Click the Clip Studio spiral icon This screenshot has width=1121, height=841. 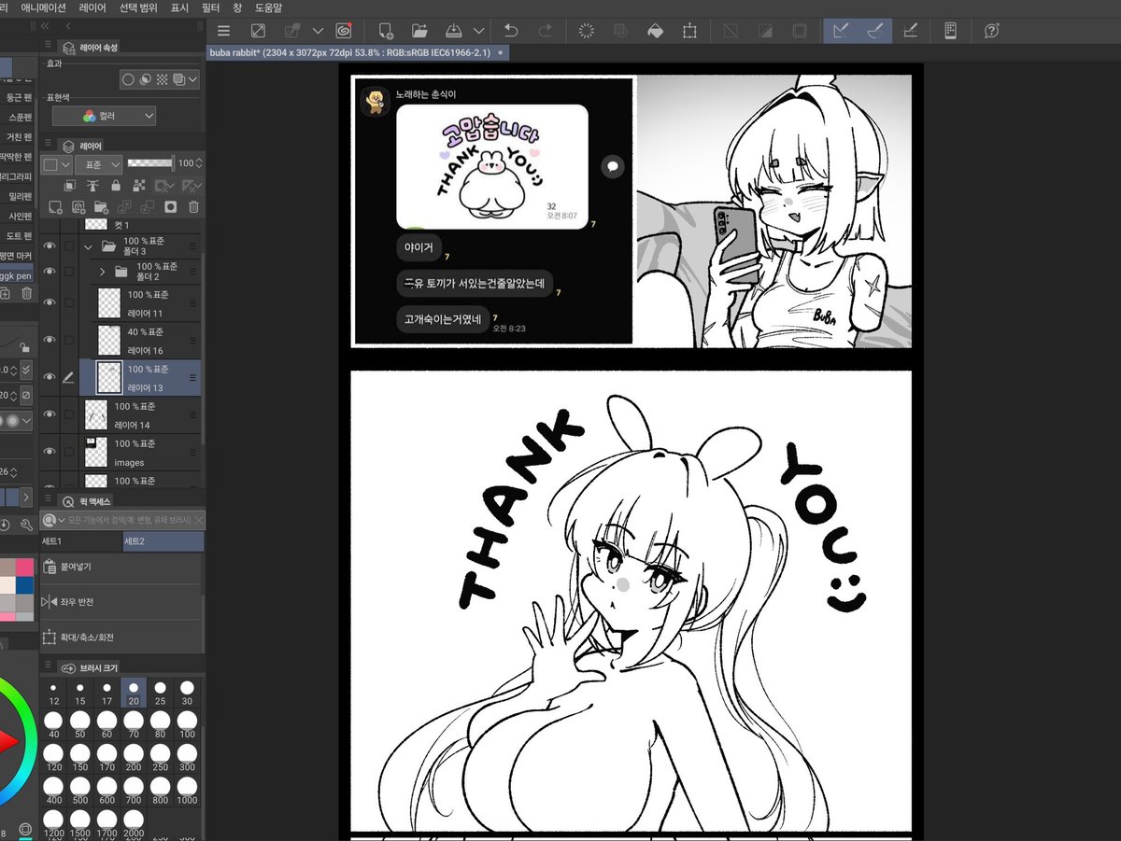344,31
